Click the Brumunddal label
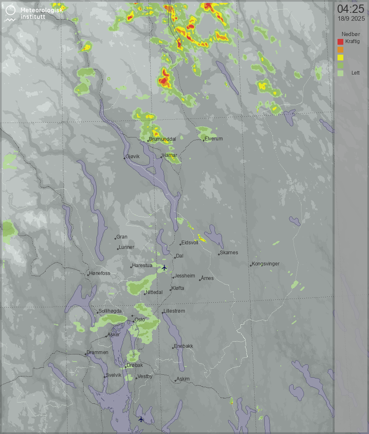 [162, 139]
